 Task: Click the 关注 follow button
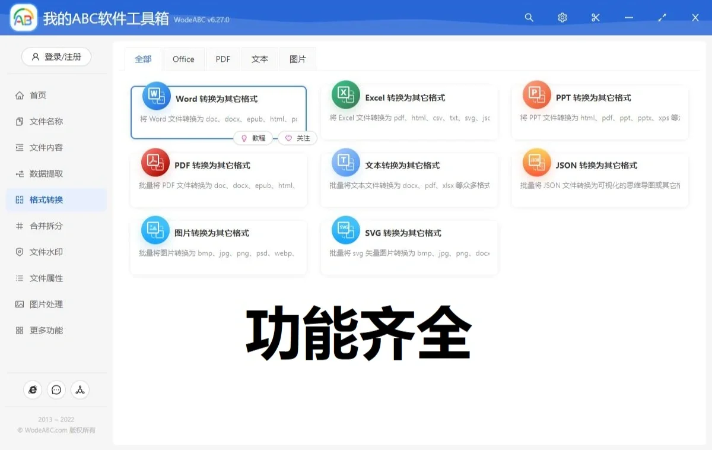coord(297,138)
